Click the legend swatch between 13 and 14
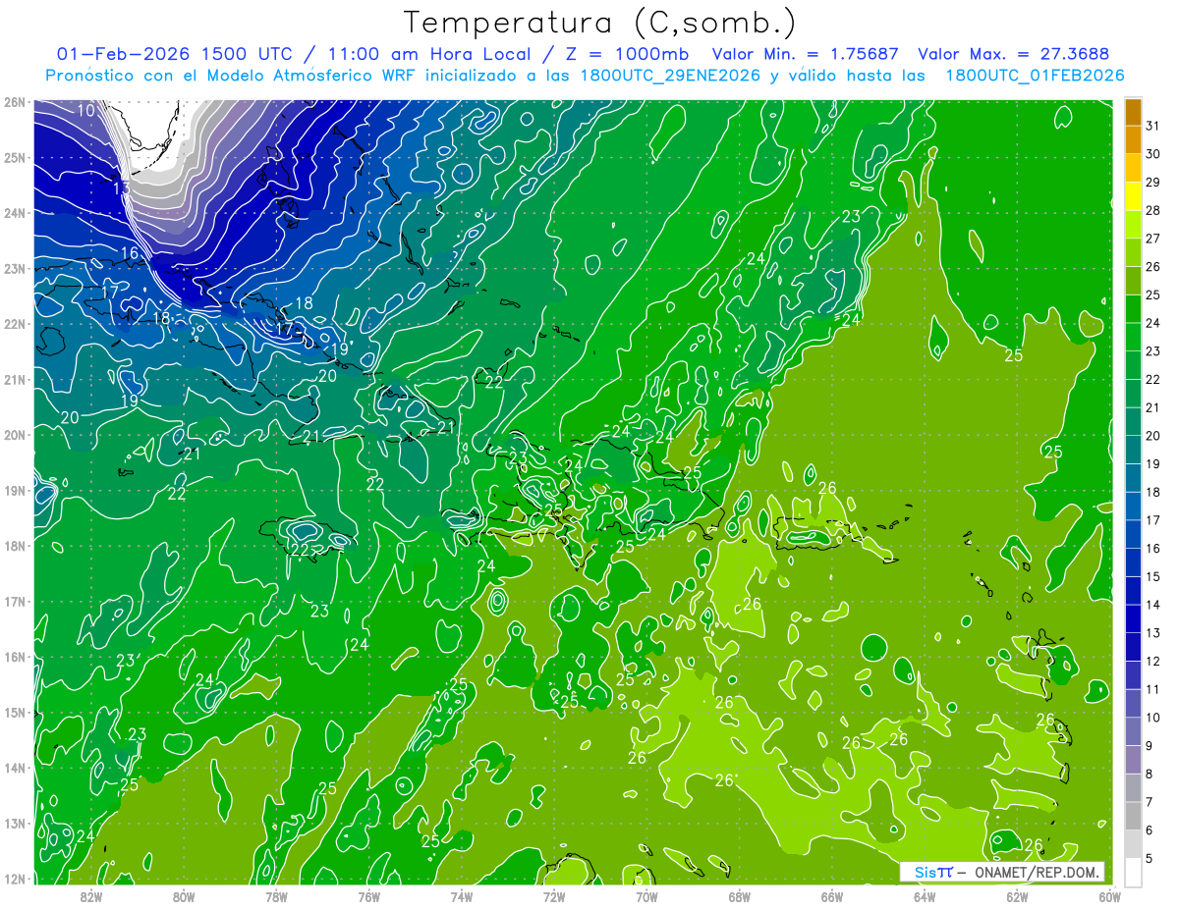The width and height of the screenshot is (1179, 910). [1133, 618]
